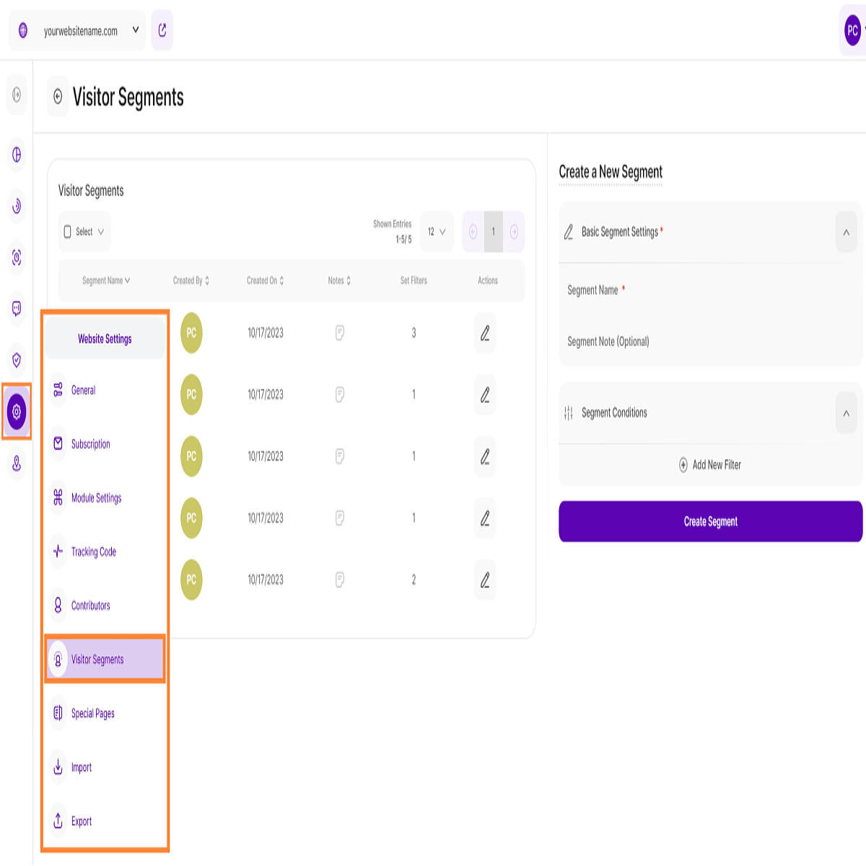Open the dashboard pie chart sidebar icon
The image size is (866, 866).
[x=17, y=154]
